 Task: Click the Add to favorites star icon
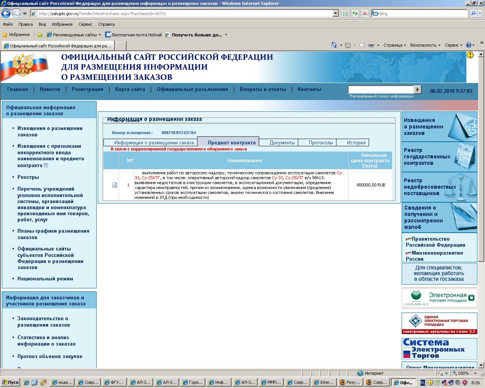40,34
